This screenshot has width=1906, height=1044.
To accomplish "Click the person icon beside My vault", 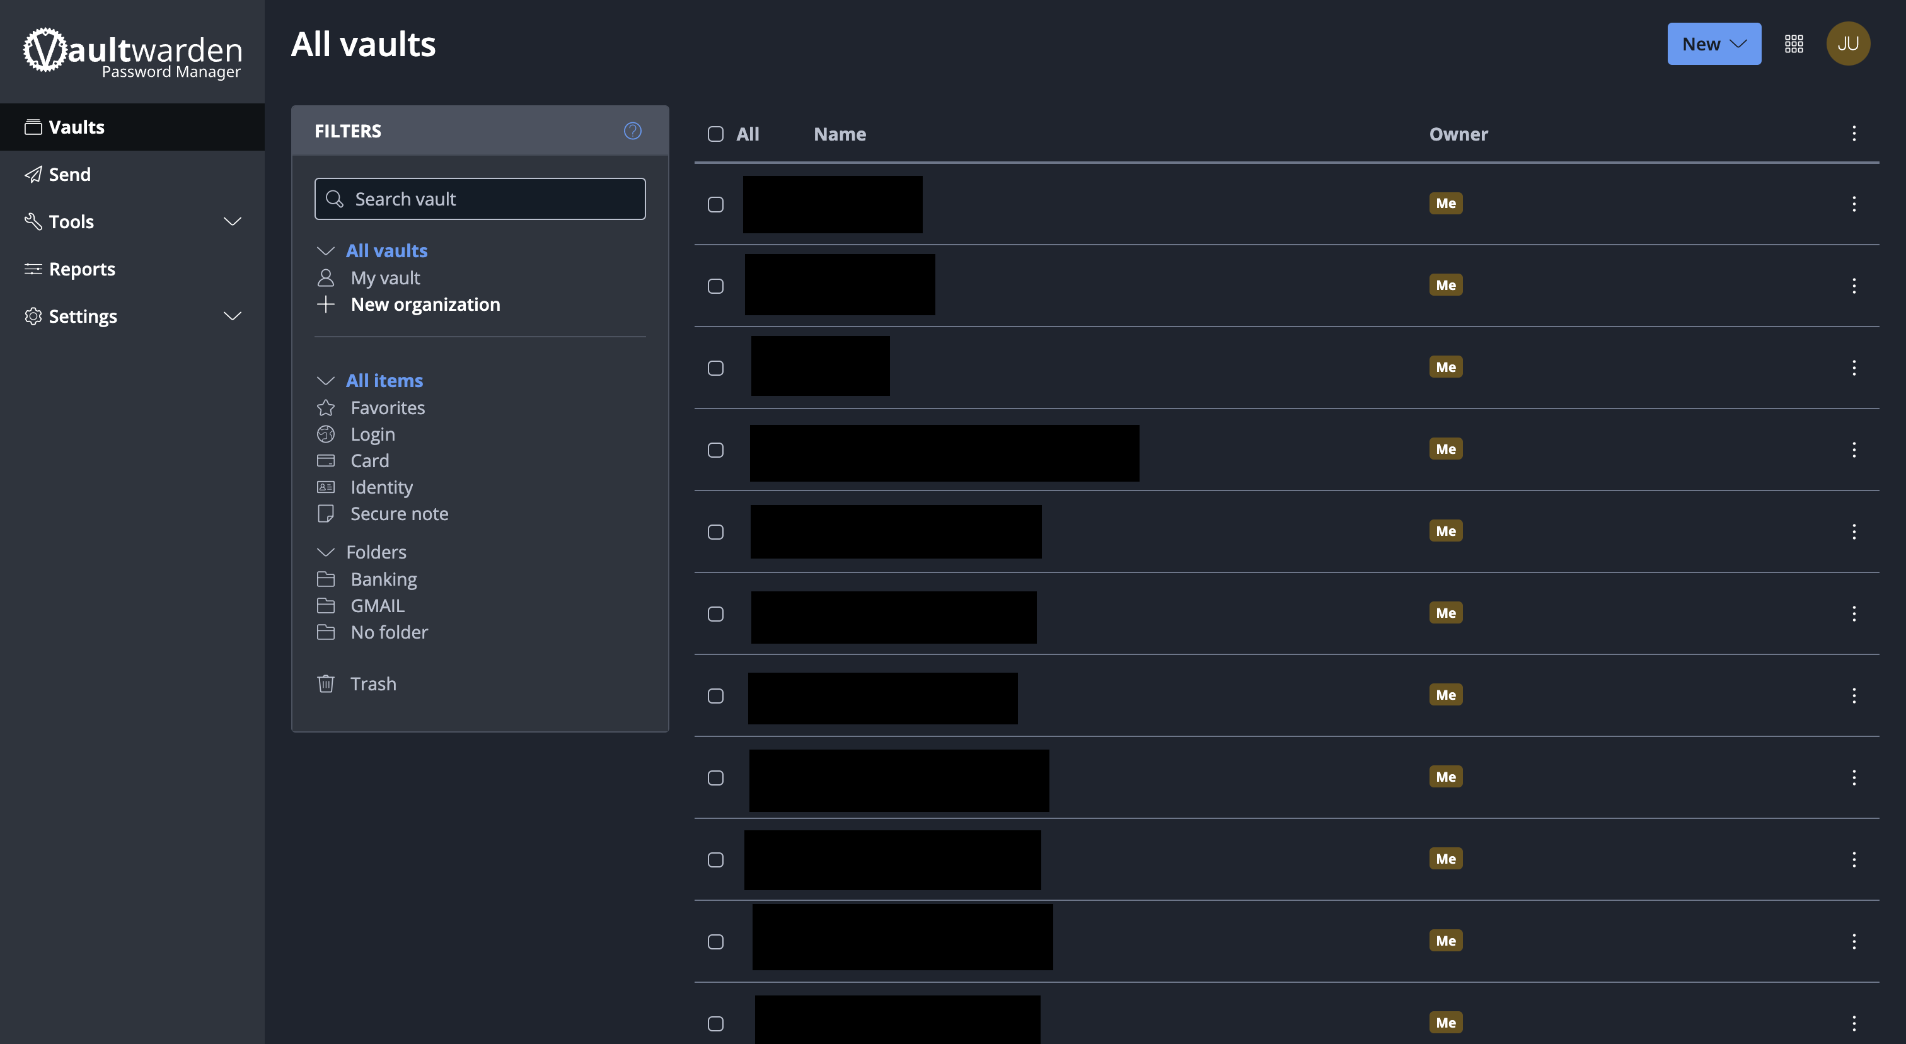I will pos(326,278).
